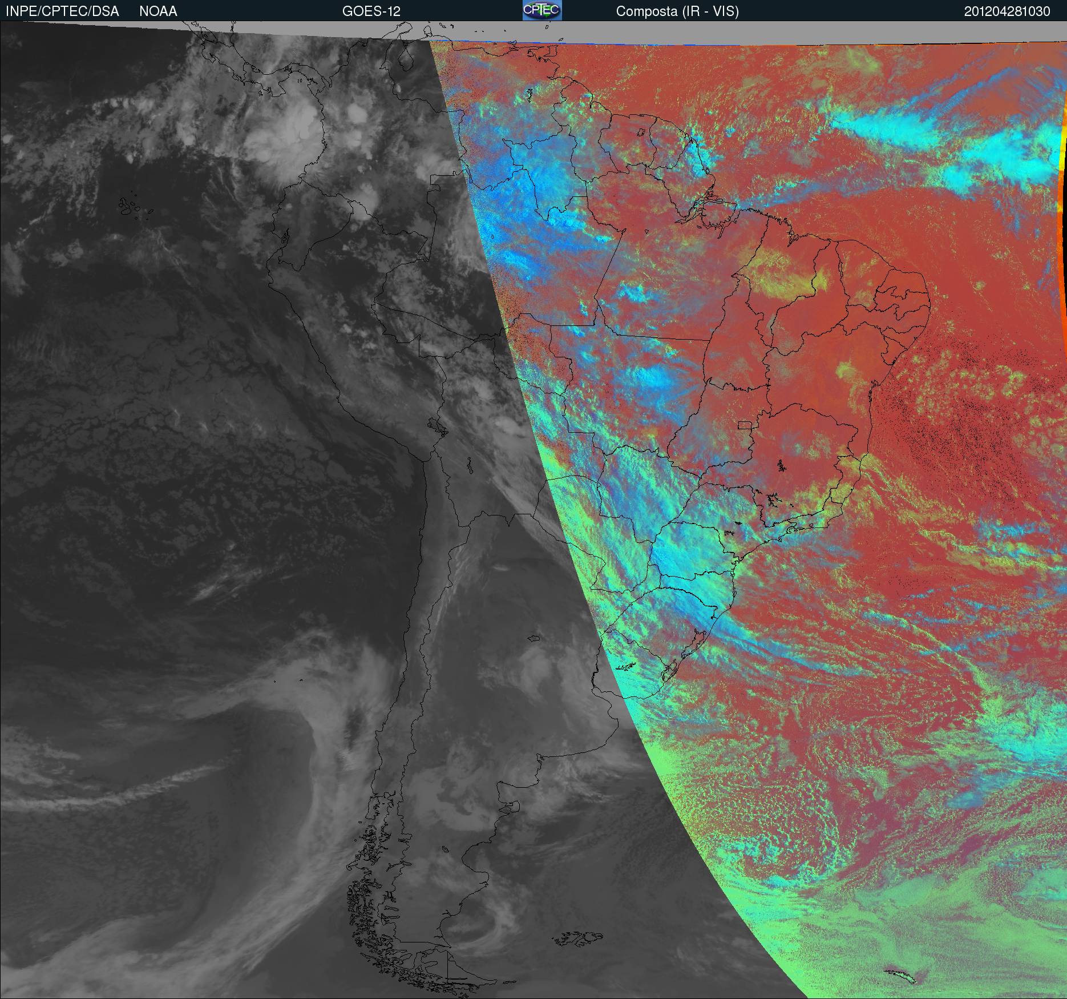
Task: Click the timestamp 201204281030
Action: pyautogui.click(x=1007, y=11)
